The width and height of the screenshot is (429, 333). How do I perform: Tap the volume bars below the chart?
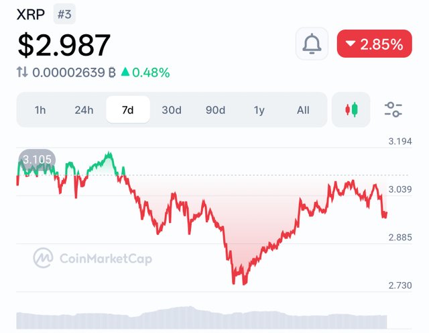click(x=202, y=318)
